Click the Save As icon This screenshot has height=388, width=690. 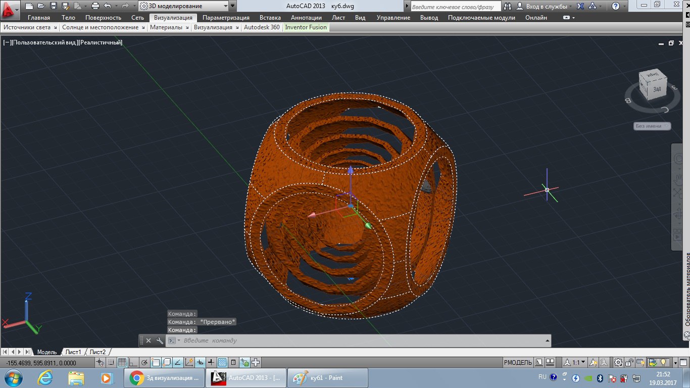[x=65, y=6]
